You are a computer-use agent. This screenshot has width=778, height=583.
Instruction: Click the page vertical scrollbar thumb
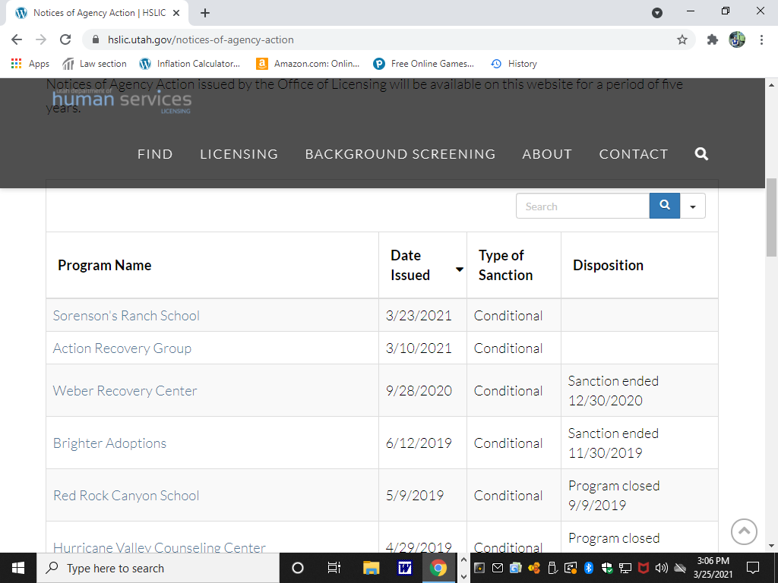[x=772, y=217]
